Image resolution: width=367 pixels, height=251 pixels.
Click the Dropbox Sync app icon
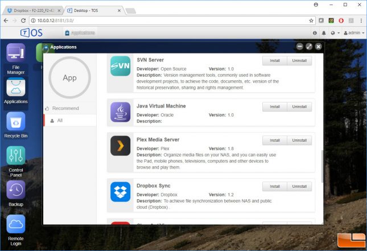click(x=120, y=192)
